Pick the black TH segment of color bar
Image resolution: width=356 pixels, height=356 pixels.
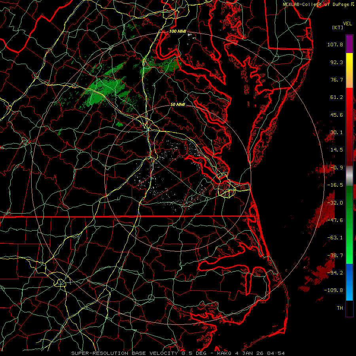point(349,308)
